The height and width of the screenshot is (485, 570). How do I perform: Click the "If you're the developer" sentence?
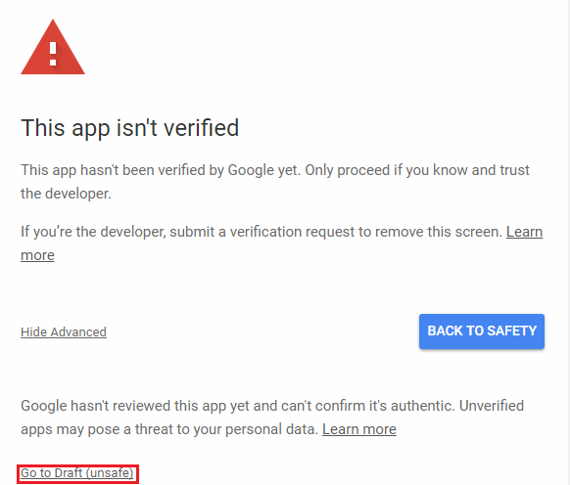tap(261, 232)
